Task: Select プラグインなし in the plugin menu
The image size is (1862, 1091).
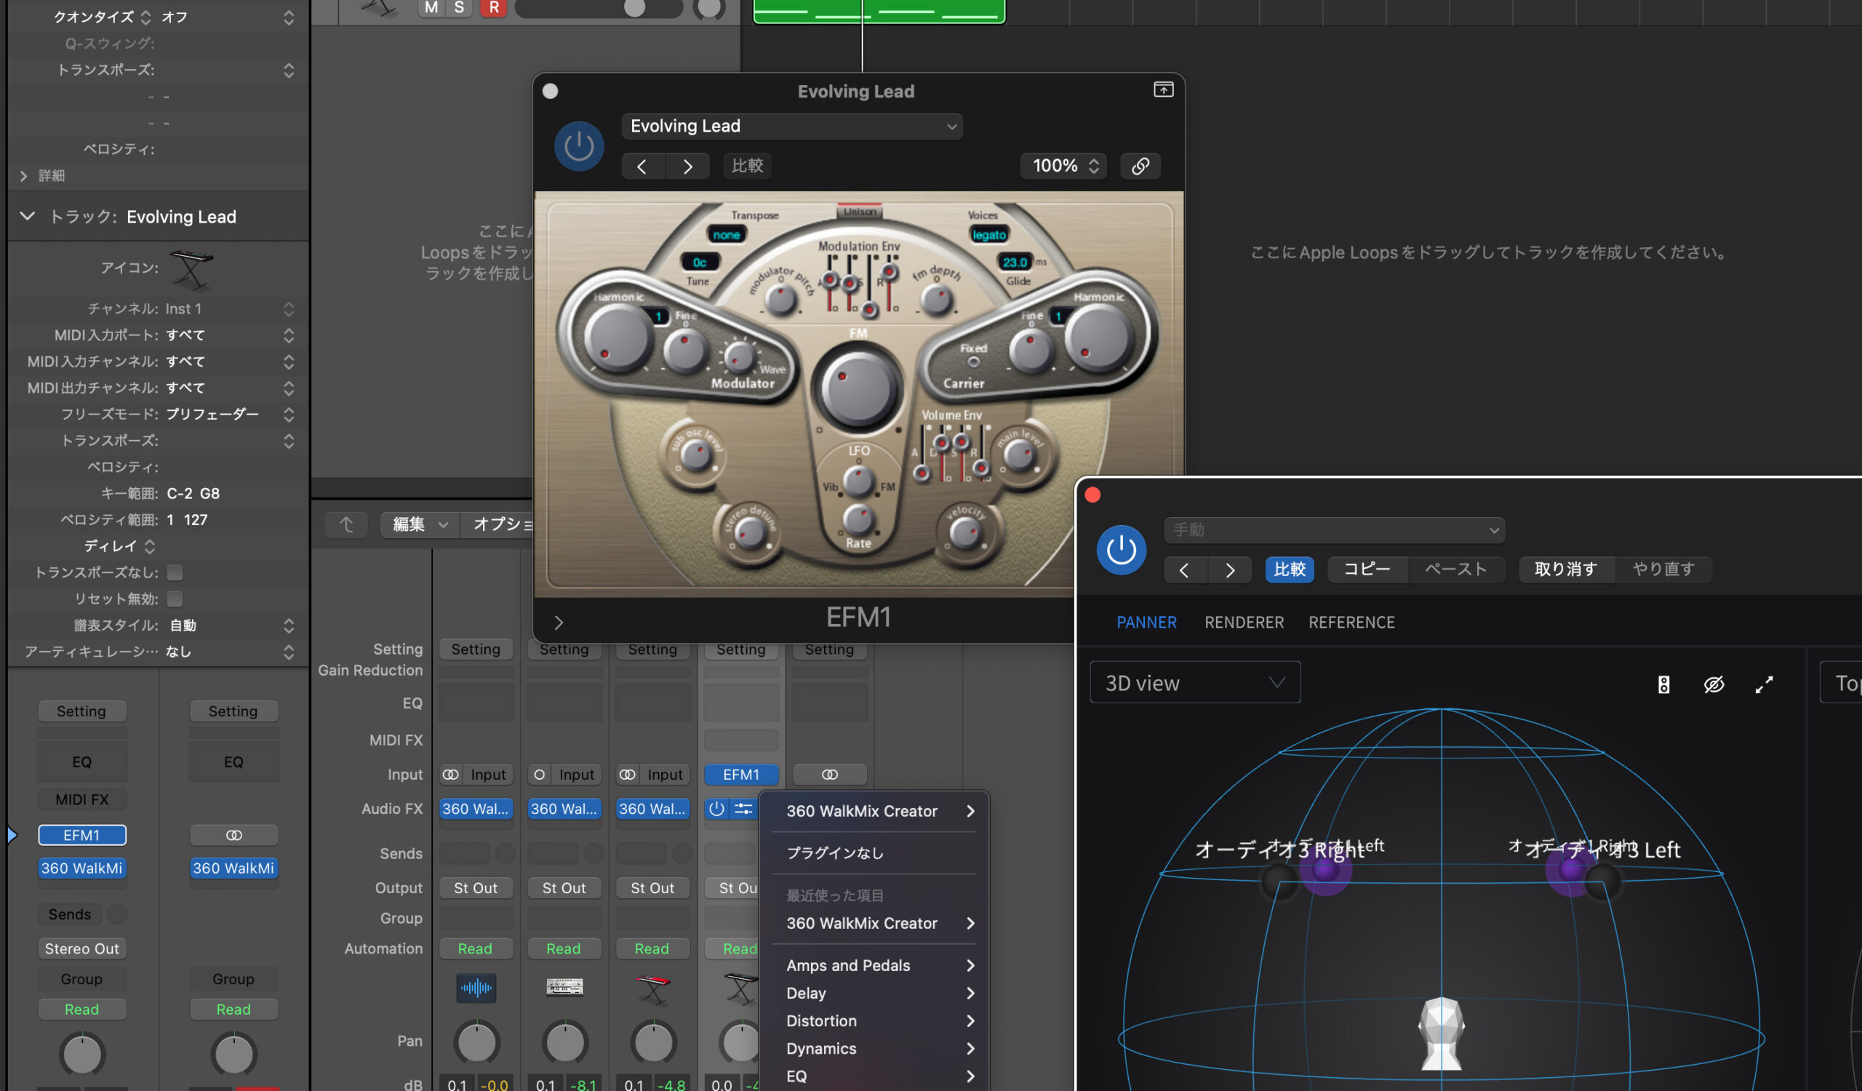Action: [x=874, y=852]
